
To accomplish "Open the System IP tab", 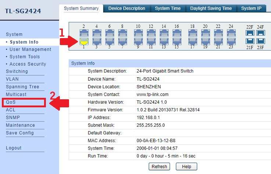I will click(x=251, y=8).
